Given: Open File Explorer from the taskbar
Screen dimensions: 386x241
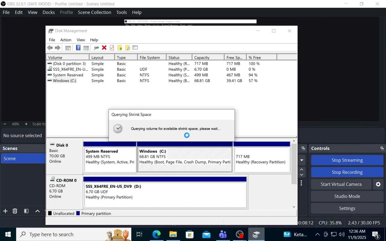Looking at the screenshot, I should (x=173, y=235).
